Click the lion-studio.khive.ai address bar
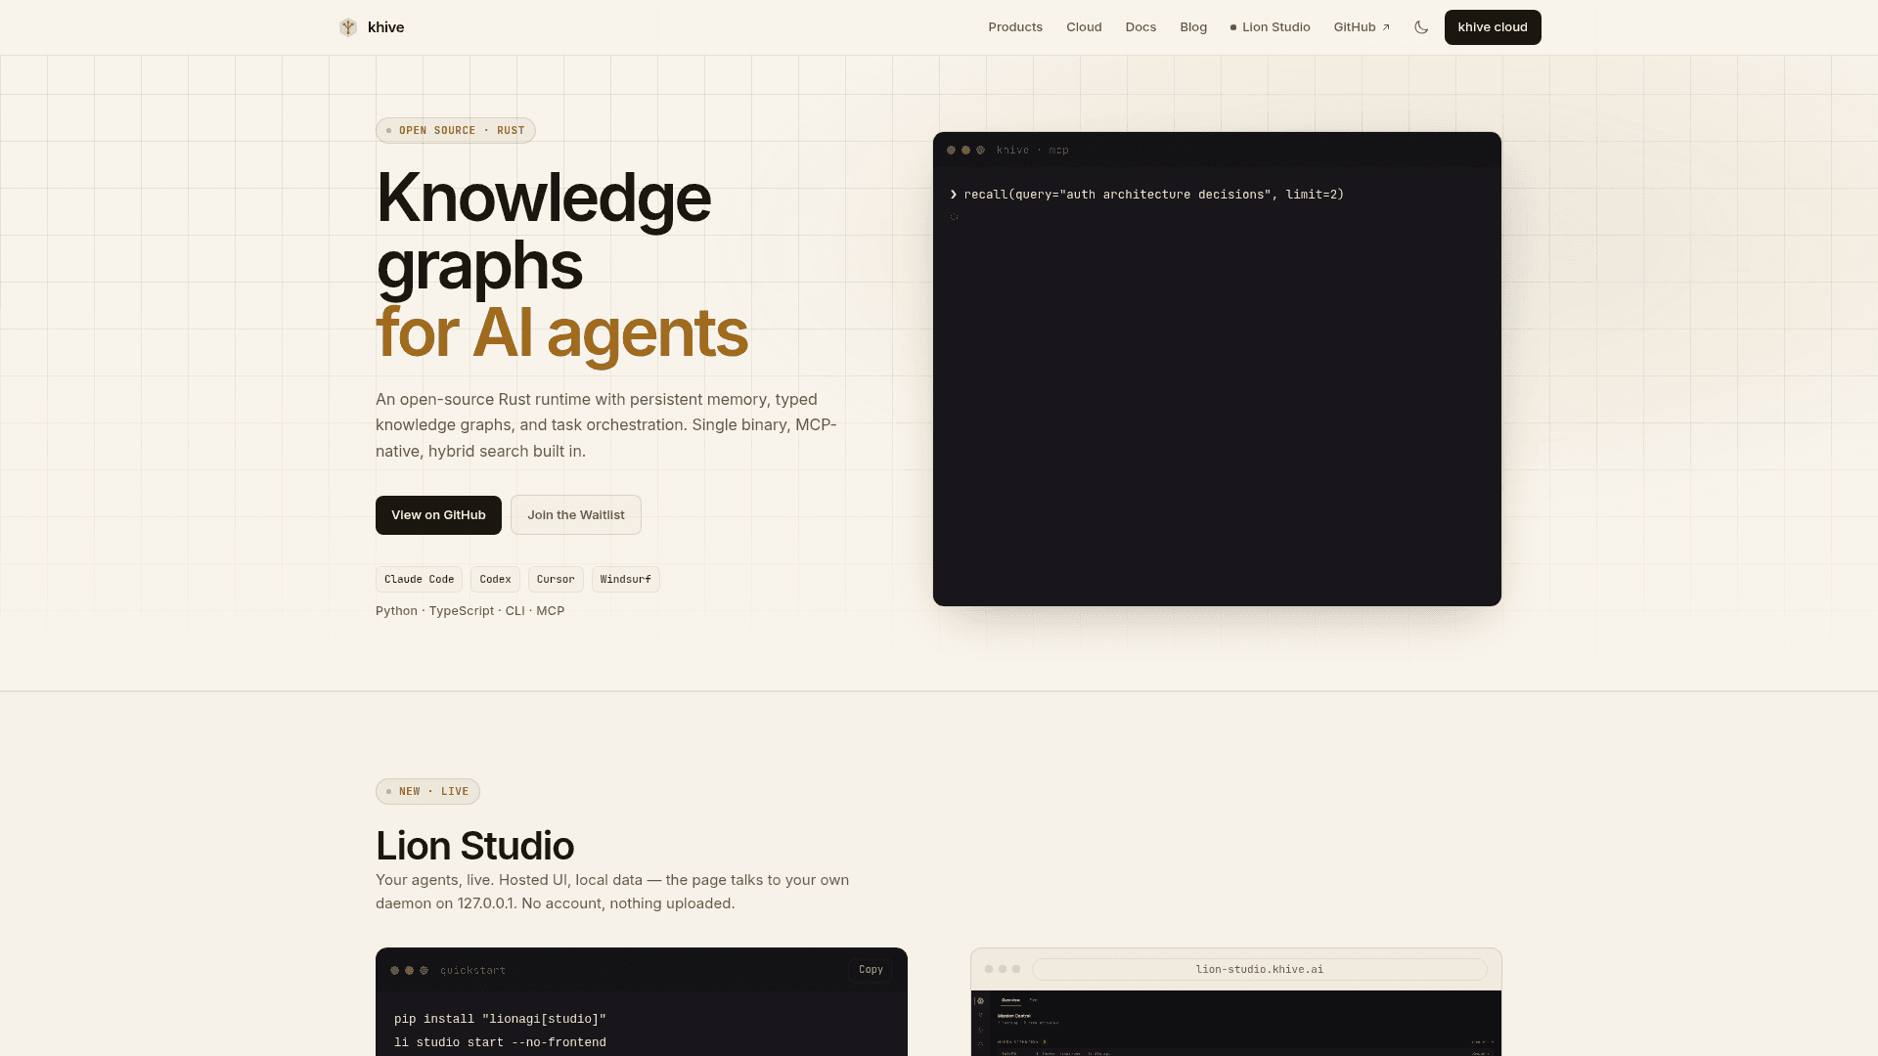 1260,970
